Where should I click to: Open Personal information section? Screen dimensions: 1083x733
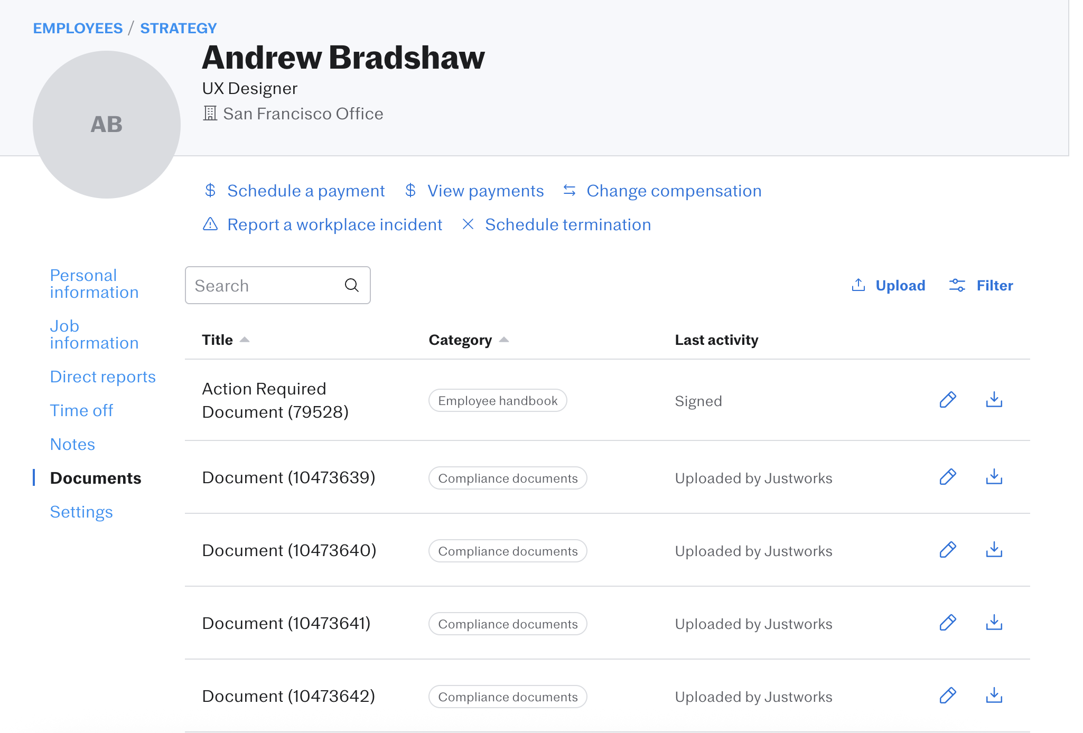point(94,284)
